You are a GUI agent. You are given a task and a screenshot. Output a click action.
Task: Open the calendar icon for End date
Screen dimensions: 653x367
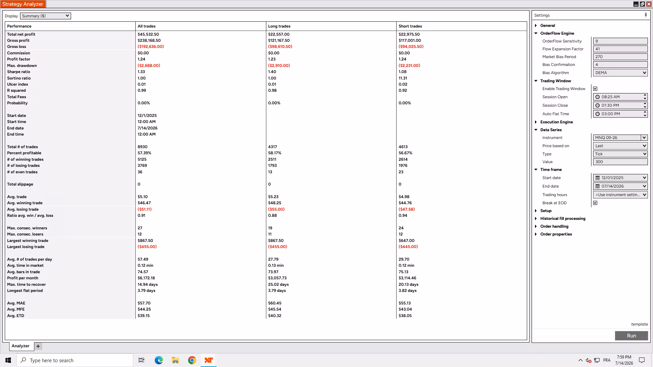pos(598,186)
